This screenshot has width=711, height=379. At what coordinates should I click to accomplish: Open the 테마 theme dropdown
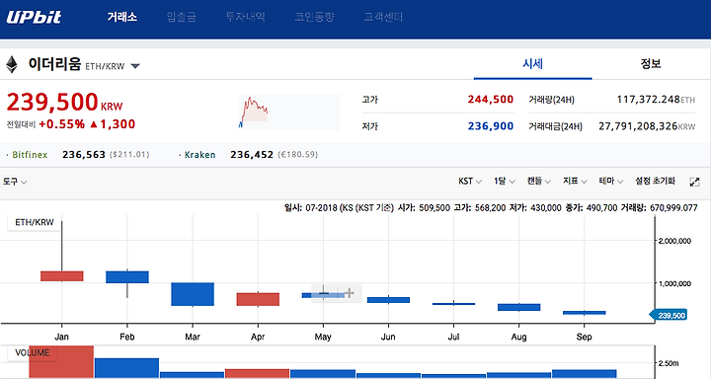coord(611,182)
